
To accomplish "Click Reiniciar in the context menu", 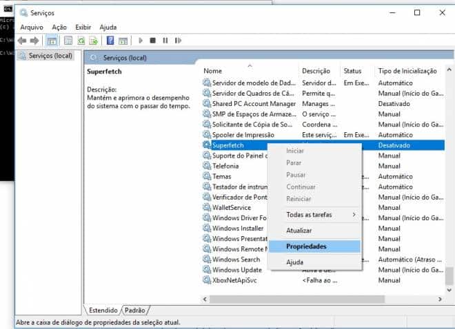I will click(314, 199).
